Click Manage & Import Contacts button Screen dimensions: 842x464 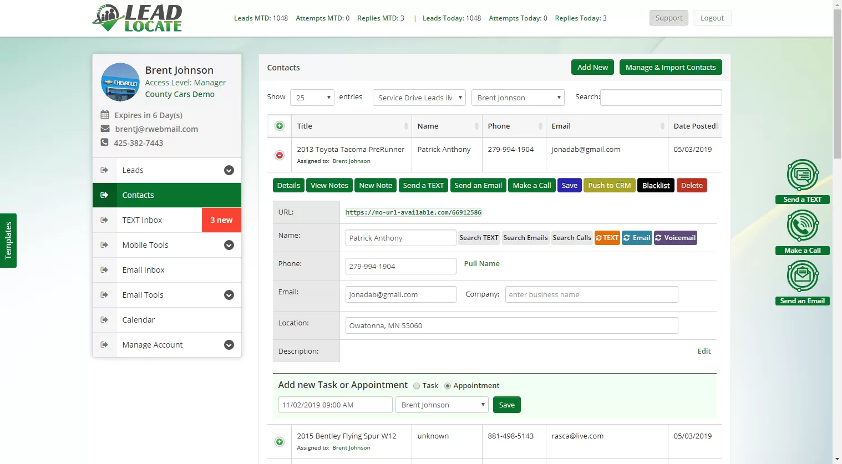coord(671,67)
